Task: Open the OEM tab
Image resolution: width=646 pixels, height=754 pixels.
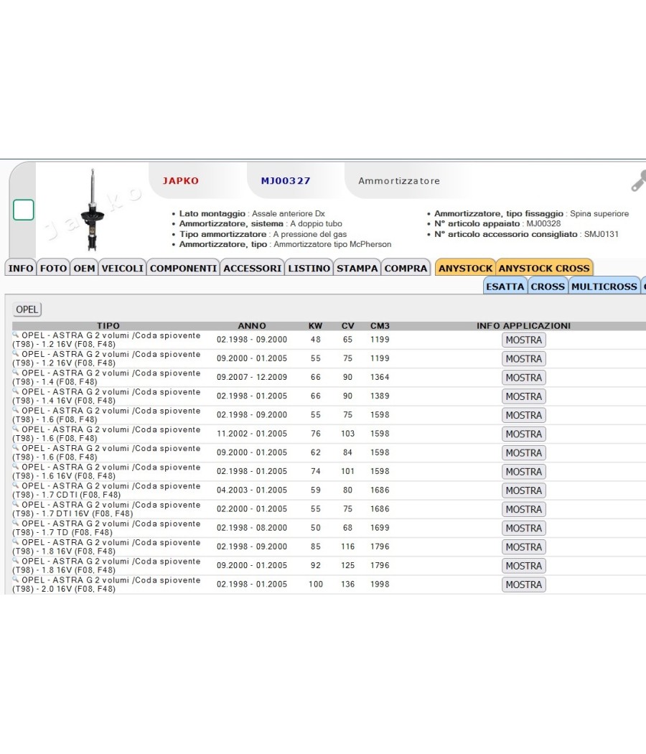Action: pos(84,269)
